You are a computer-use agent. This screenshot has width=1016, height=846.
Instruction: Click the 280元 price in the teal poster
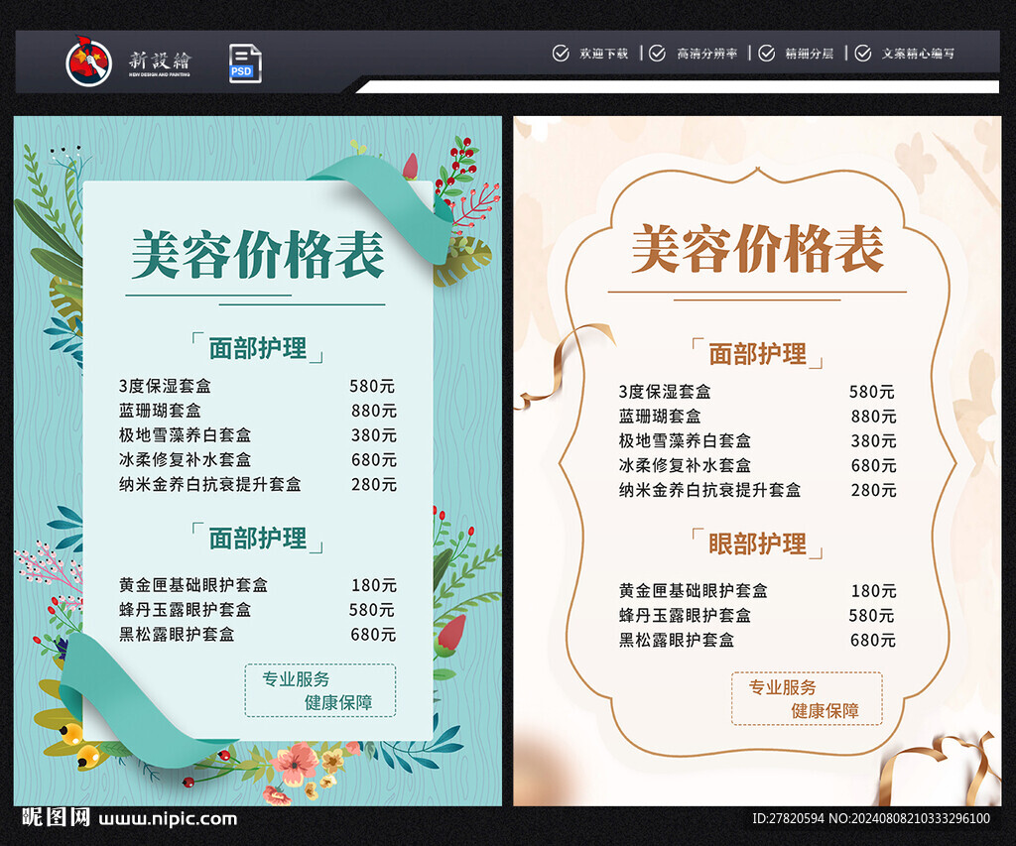click(x=374, y=485)
